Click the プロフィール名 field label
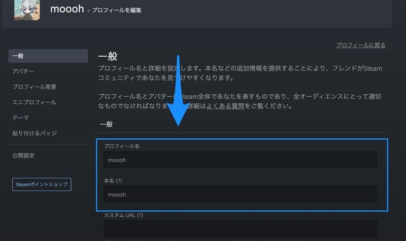 (121, 146)
